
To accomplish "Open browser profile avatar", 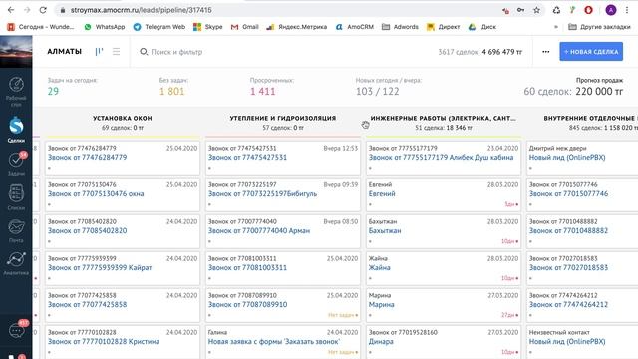I will point(611,10).
